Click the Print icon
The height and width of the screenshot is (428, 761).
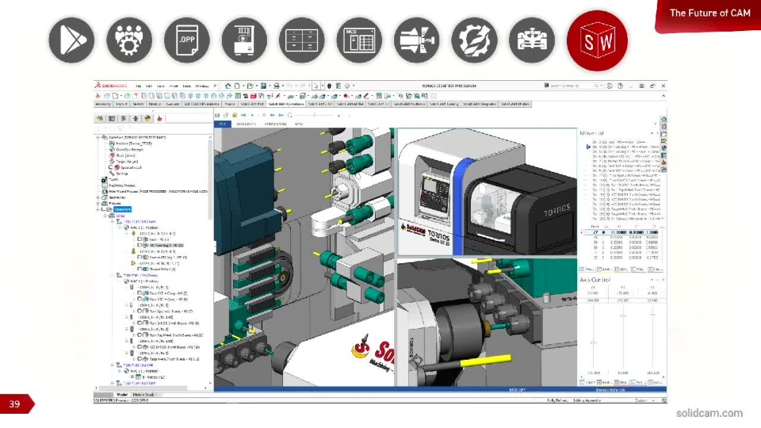click(x=276, y=86)
